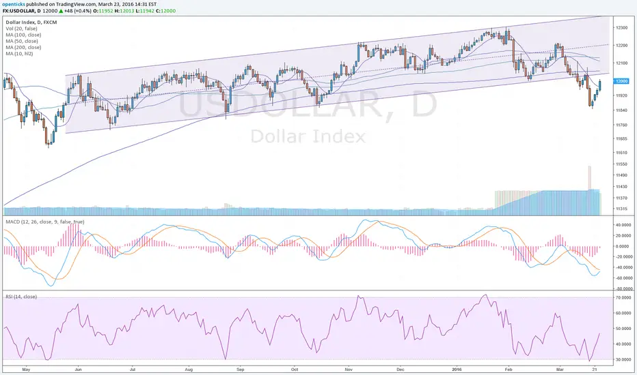Click the Jul label on the time axis
The height and width of the screenshot is (375, 637).
pyautogui.click(x=132, y=370)
